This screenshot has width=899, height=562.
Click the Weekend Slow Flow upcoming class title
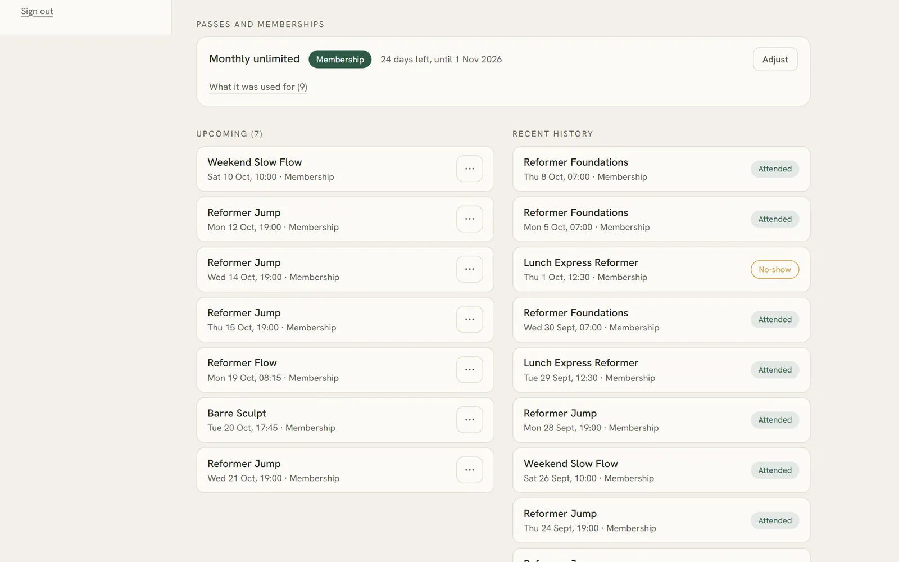point(255,162)
